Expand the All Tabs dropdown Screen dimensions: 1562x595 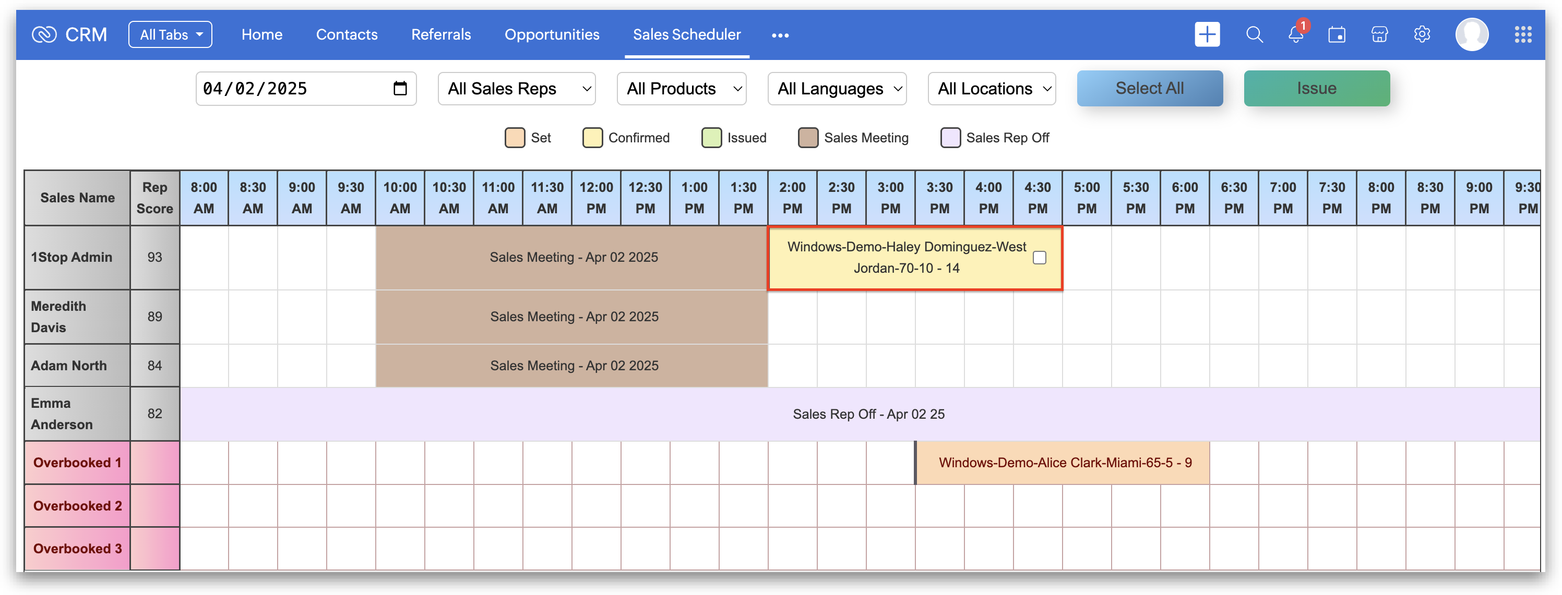pyautogui.click(x=170, y=34)
